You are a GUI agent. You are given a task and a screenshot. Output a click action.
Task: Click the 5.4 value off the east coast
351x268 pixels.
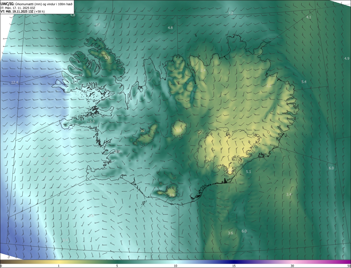tap(304, 82)
